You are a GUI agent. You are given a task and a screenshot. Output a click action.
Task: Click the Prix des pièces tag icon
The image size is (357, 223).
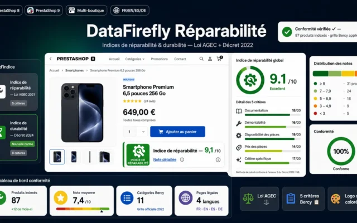click(239, 147)
